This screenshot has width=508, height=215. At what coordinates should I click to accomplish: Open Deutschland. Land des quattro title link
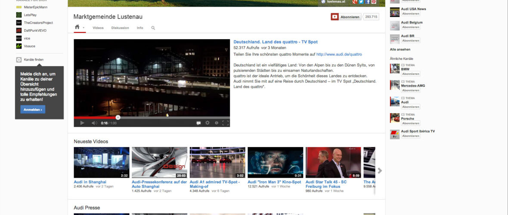click(276, 42)
